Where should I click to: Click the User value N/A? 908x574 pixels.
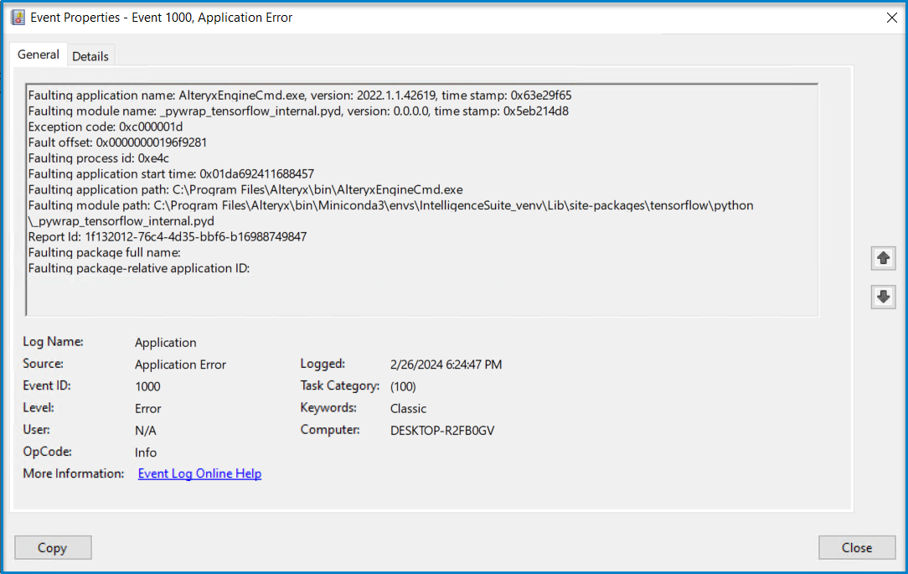[146, 431]
